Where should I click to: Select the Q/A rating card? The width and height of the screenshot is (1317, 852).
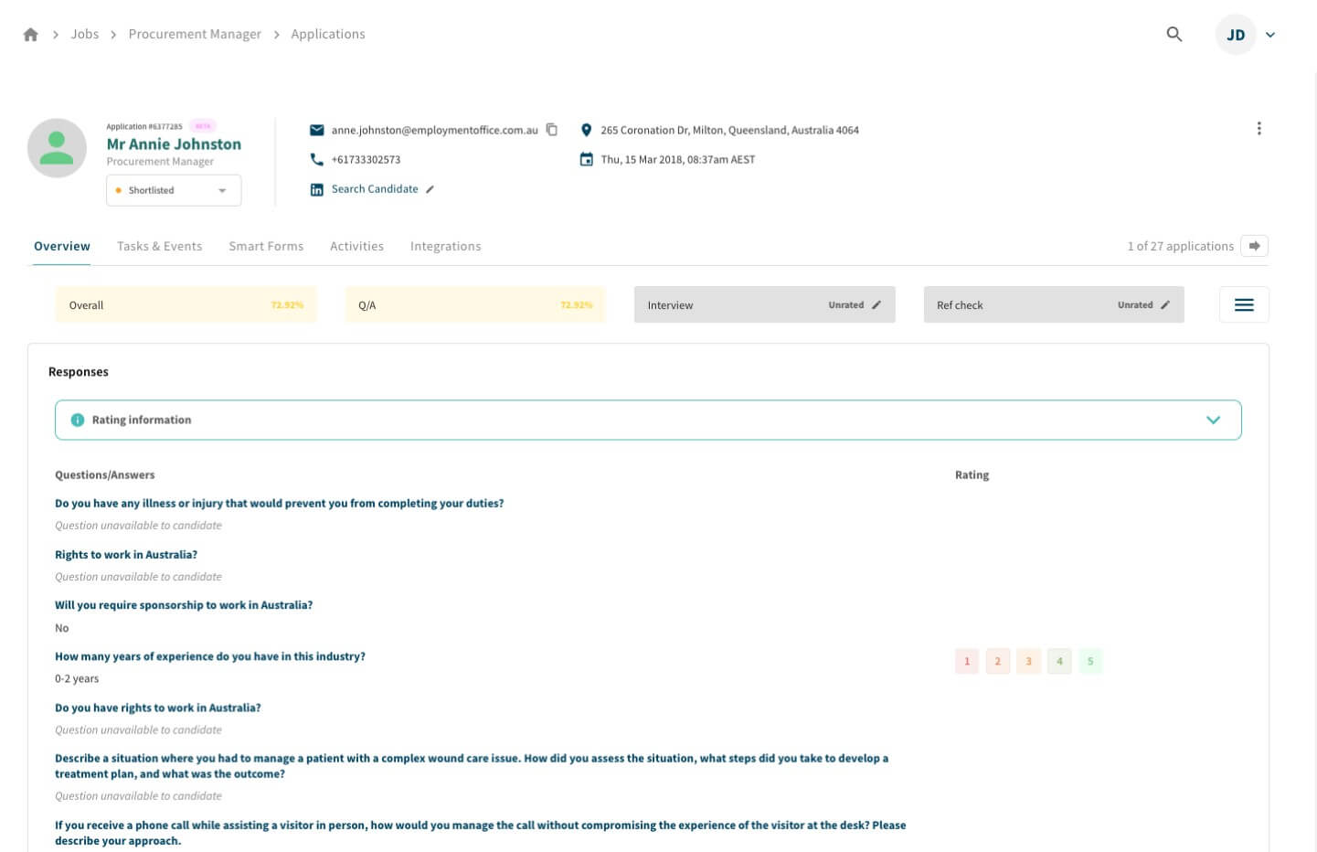(475, 304)
